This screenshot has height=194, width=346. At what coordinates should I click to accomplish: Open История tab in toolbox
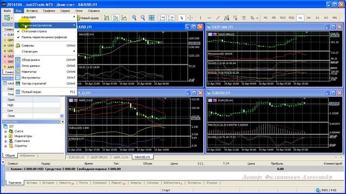pos(48,183)
